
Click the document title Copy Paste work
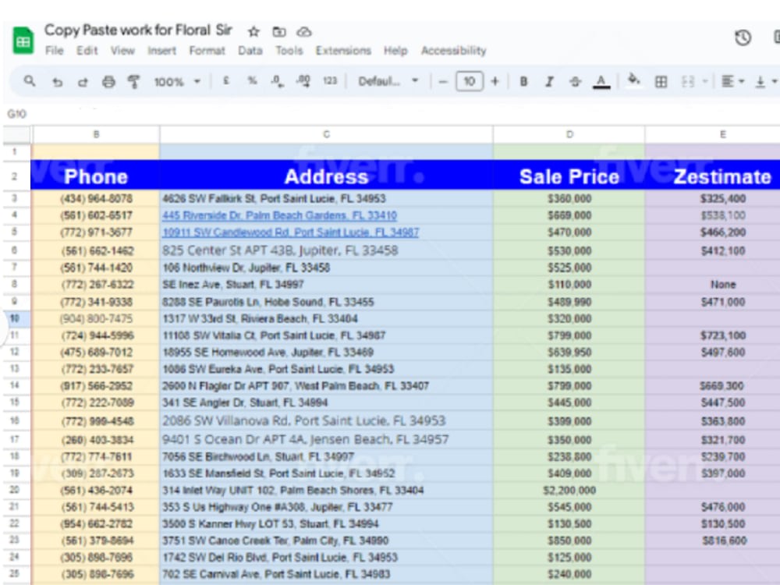click(x=138, y=30)
